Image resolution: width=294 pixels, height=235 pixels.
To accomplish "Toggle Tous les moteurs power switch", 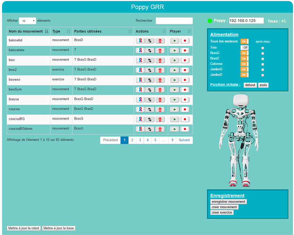I will tap(245, 41).
